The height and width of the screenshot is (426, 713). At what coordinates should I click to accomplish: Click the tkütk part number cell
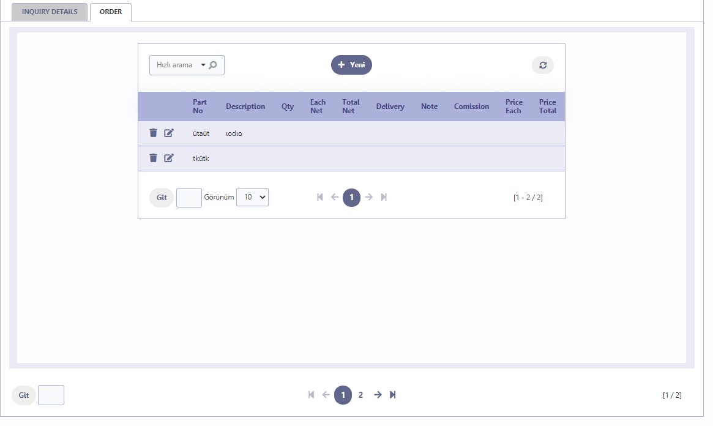201,158
